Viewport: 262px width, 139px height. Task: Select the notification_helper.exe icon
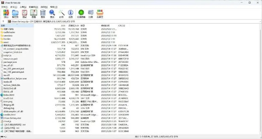[x=2, y=78]
